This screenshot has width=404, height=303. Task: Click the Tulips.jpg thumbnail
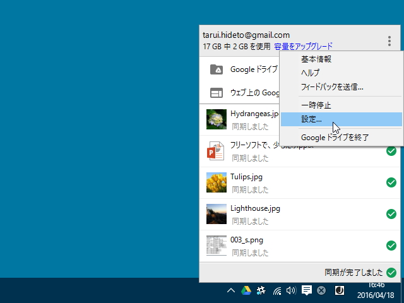[x=217, y=182]
